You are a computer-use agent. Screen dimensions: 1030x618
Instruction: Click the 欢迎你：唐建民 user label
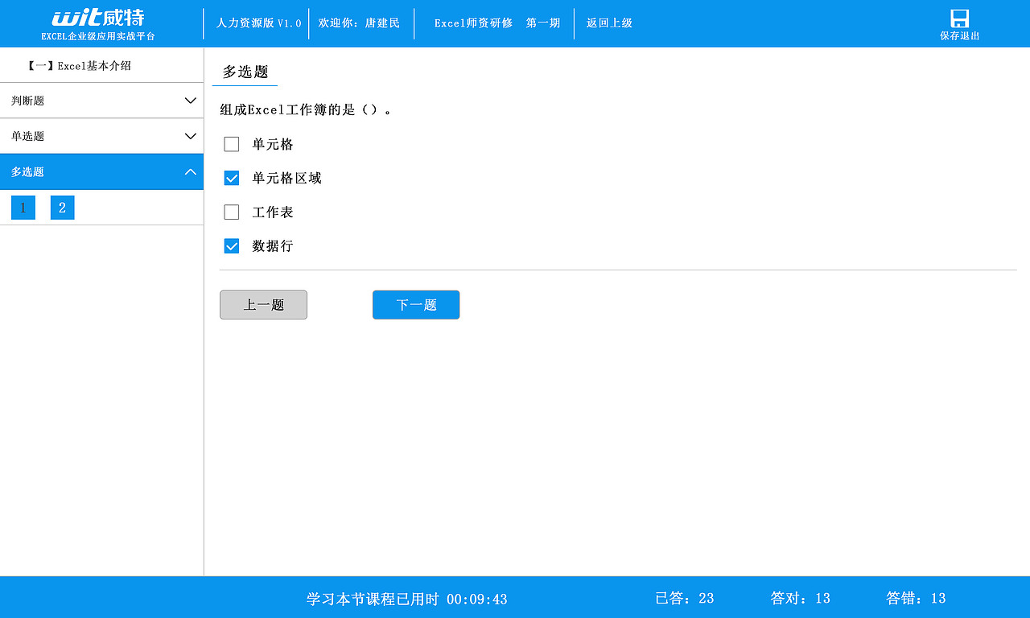[x=359, y=23]
